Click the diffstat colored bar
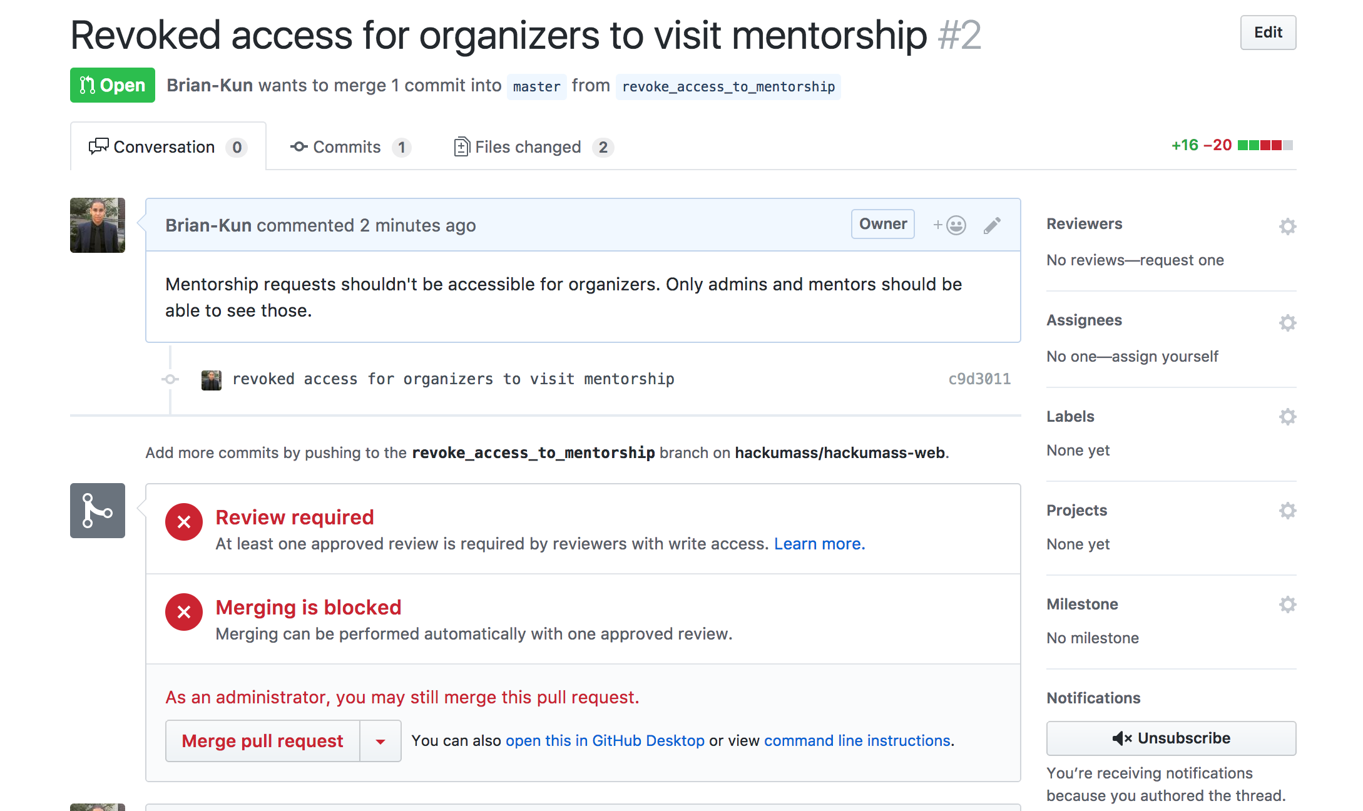1363x811 pixels. pyautogui.click(x=1265, y=145)
